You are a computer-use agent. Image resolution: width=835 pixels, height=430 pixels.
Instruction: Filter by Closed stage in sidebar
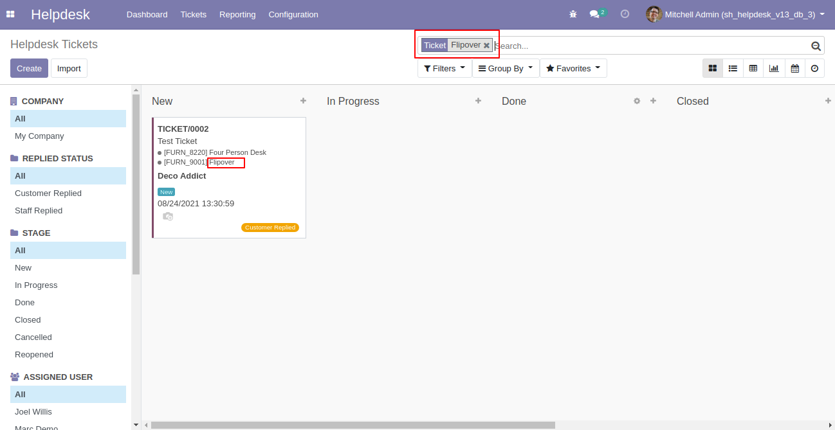tap(68, 319)
